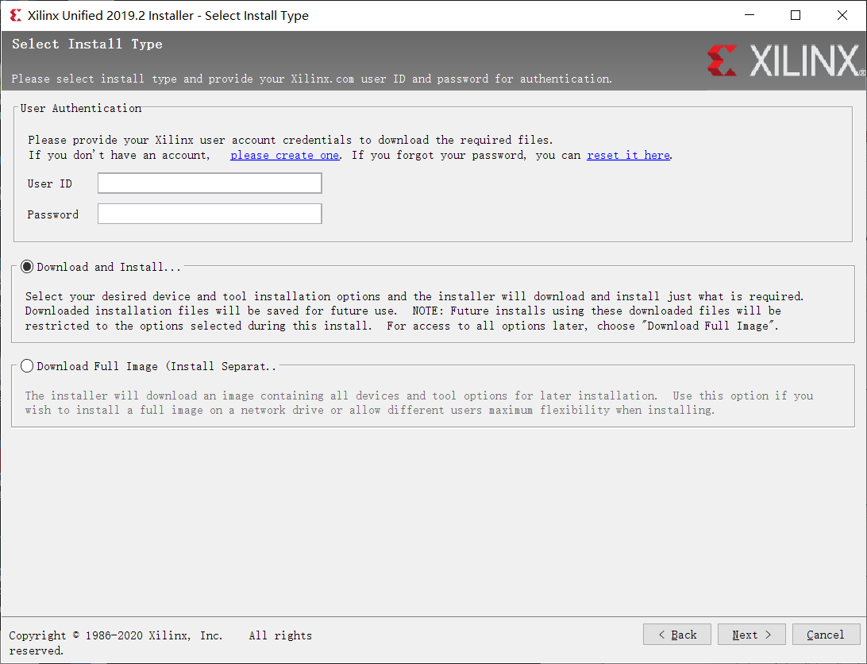
Task: Click the 'Download Full Image (Install Separat..' label
Action: tap(156, 366)
